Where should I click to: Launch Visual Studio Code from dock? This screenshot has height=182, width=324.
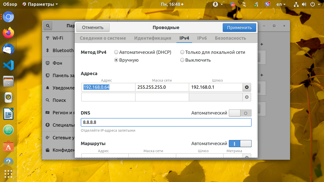point(8,65)
